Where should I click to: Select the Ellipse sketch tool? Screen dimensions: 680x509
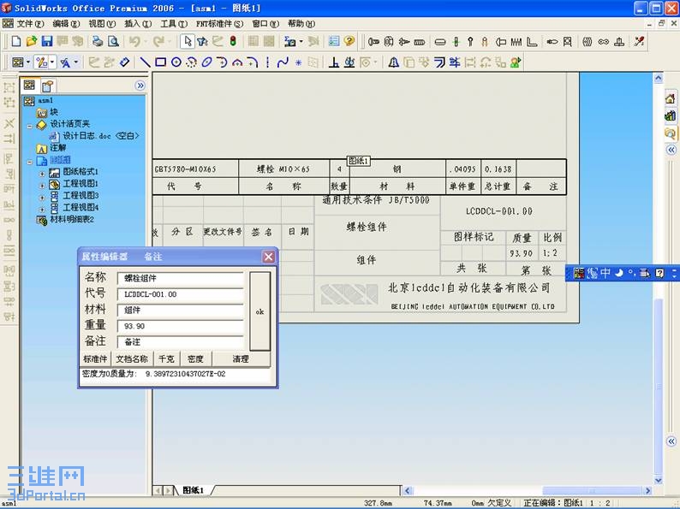point(207,62)
